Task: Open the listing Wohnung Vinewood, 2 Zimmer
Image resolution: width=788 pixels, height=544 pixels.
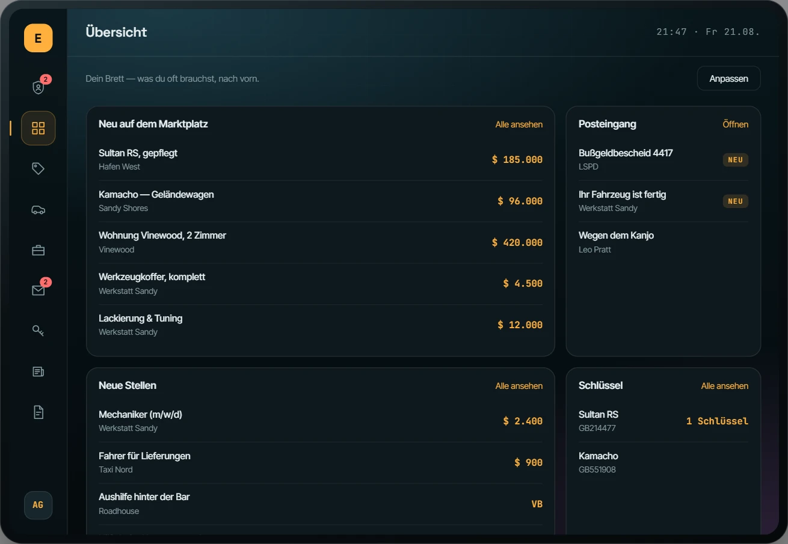Action: pyautogui.click(x=321, y=242)
